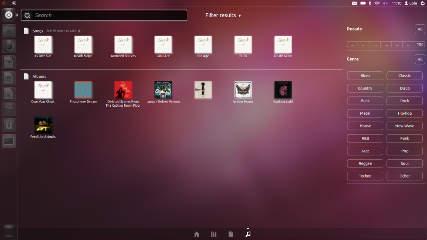Click the All button for Genre
The width and height of the screenshot is (427, 240).
pos(420,59)
